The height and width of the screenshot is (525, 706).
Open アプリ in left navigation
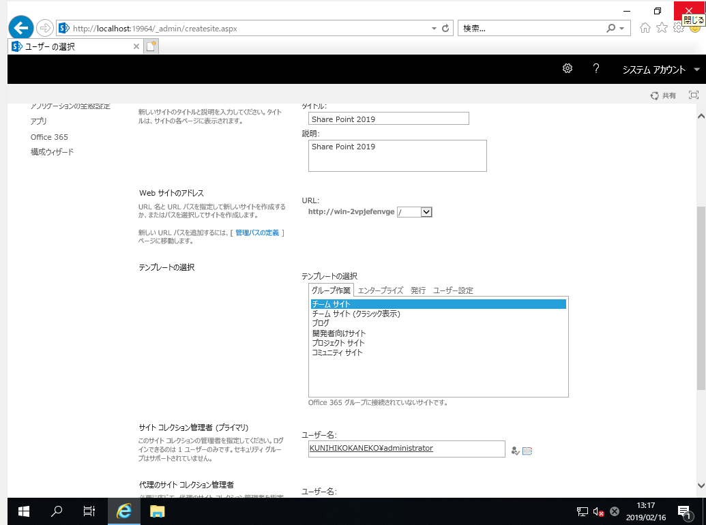coord(38,121)
